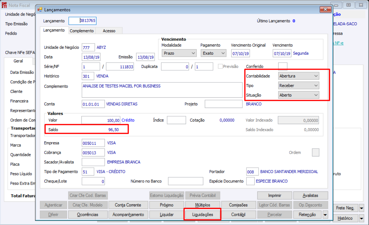
Task: Open the Contábil button
Action: pyautogui.click(x=238, y=215)
